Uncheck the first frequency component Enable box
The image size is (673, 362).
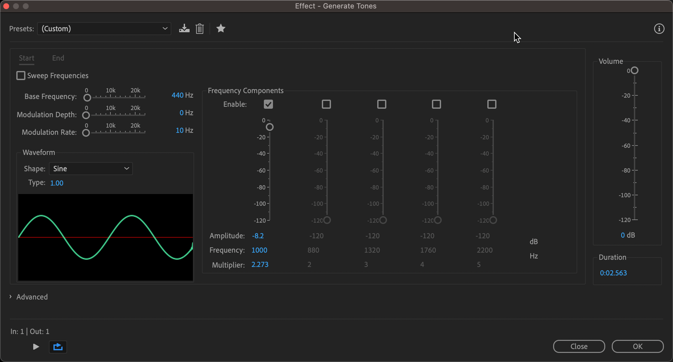[x=268, y=104]
